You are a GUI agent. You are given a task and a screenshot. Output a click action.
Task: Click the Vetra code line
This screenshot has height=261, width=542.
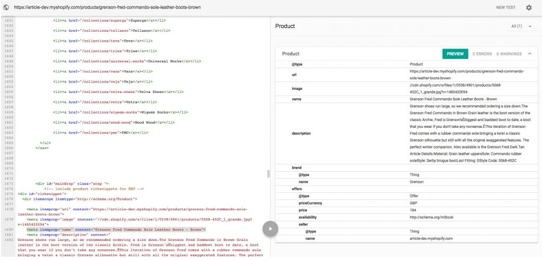[x=105, y=102]
